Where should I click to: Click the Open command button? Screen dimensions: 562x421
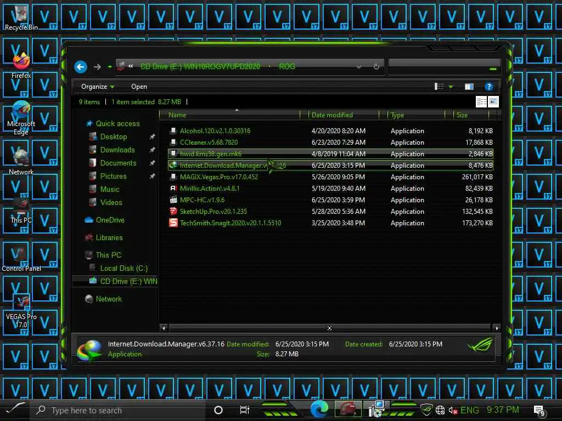(x=139, y=87)
